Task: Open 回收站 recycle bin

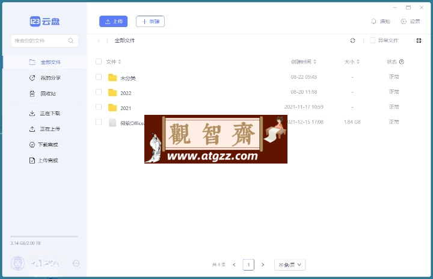Action: pos(43,94)
